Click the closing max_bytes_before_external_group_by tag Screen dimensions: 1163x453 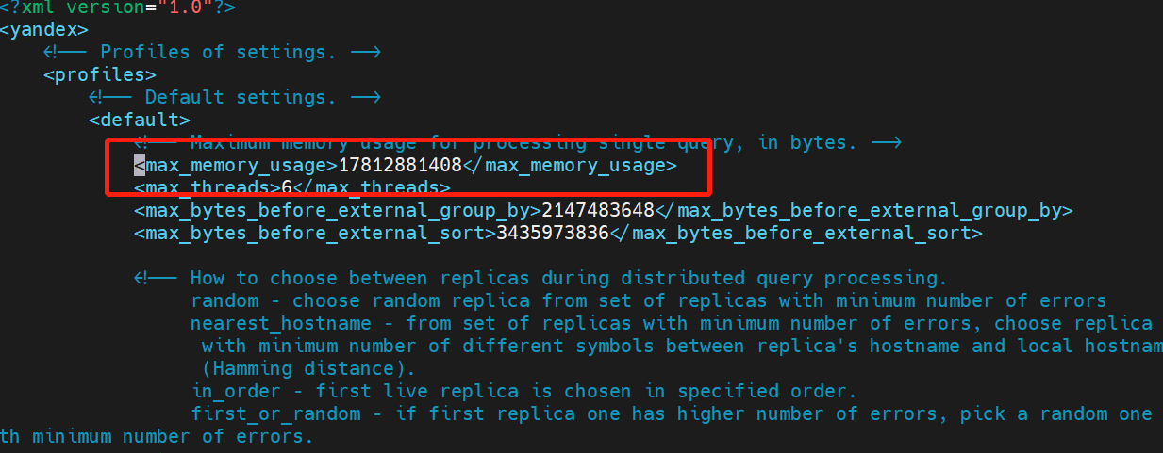point(864,211)
